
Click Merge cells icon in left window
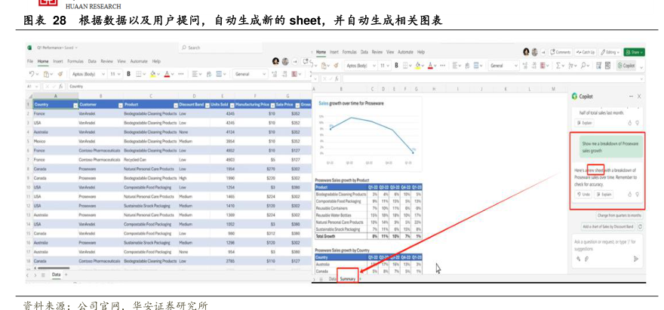[220, 74]
